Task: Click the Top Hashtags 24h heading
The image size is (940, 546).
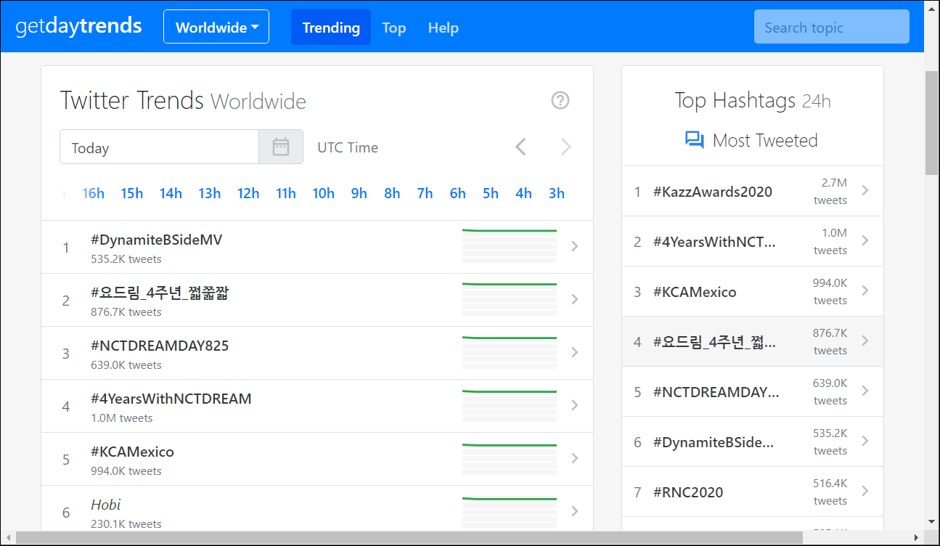Action: (753, 101)
